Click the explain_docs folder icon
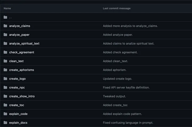 click(x=5, y=122)
